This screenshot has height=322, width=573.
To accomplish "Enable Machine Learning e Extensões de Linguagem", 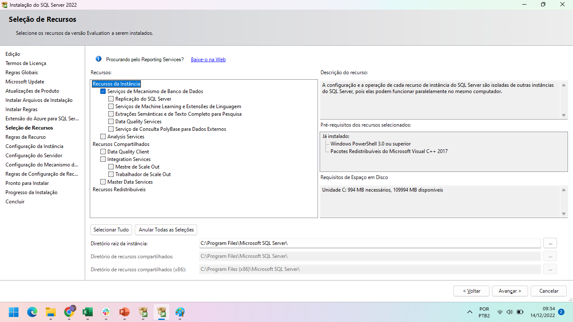I will (x=111, y=106).
